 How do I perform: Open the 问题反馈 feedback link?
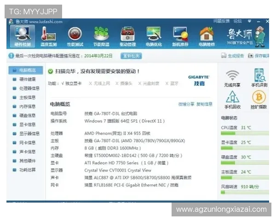[221, 21]
